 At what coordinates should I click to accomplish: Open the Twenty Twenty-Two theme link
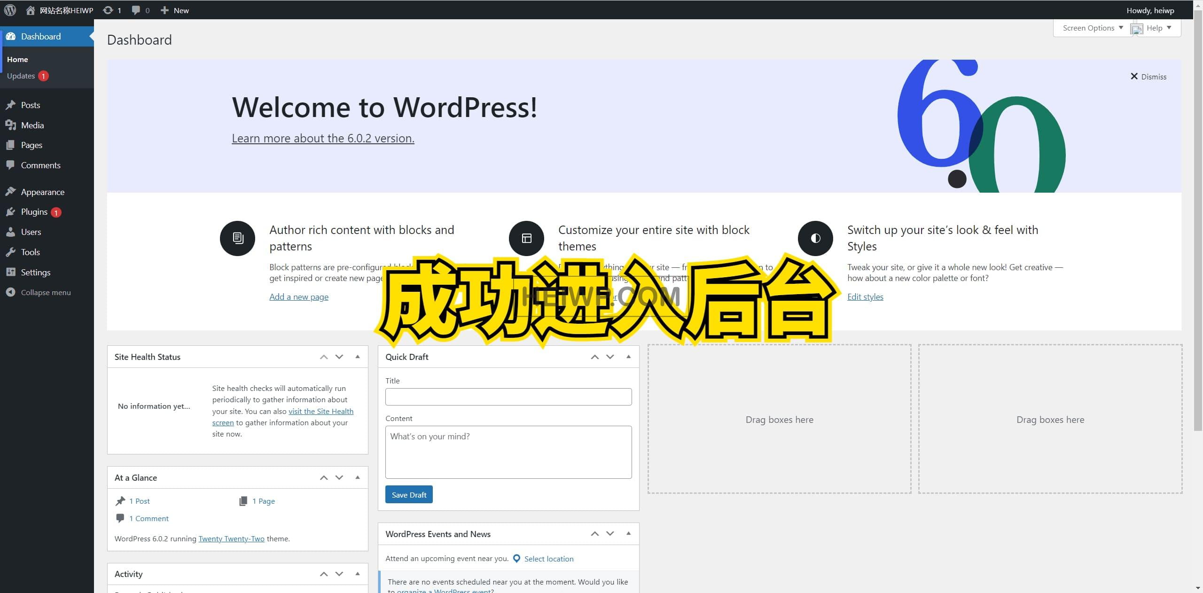click(231, 538)
